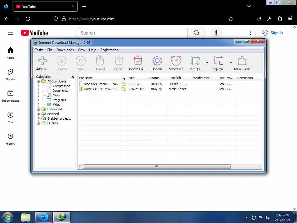Open the Registration menu
Viewport: 297px width, 223px height.
[x=109, y=50]
